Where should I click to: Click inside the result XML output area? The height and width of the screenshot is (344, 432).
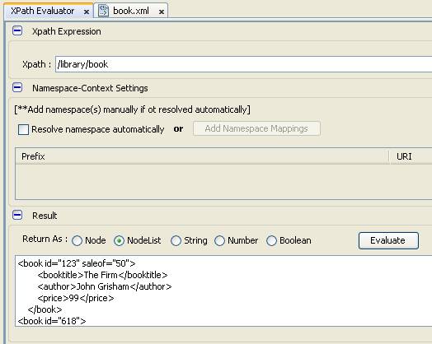point(223,291)
